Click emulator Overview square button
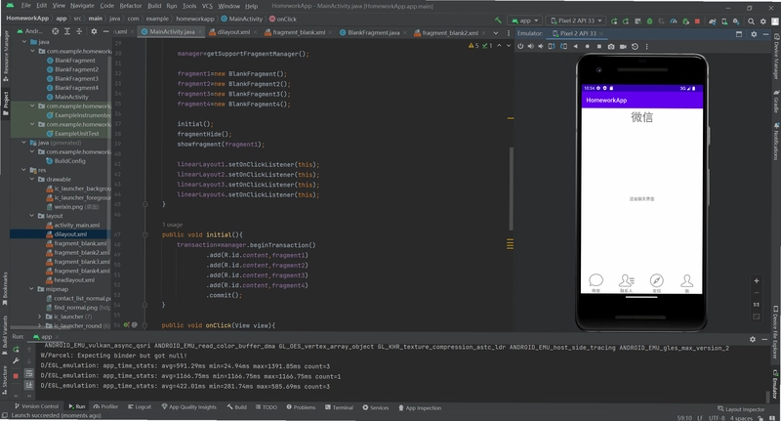Image resolution: width=781 pixels, height=421 pixels. coord(599,46)
